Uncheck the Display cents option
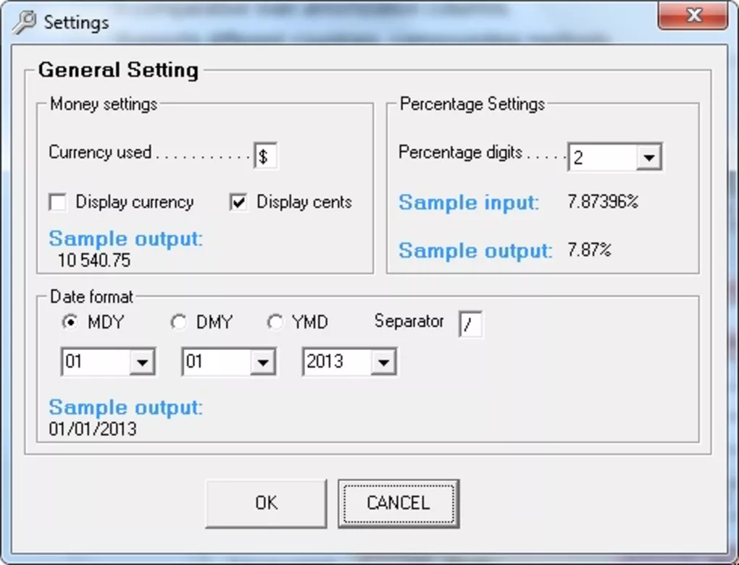Screen dimensions: 739x565 click(x=238, y=203)
